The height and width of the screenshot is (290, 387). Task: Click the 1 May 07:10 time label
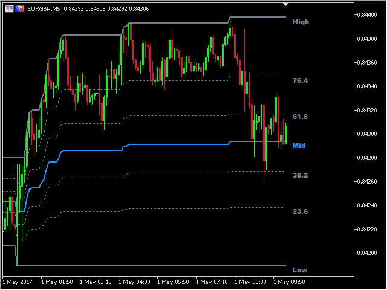point(212,282)
